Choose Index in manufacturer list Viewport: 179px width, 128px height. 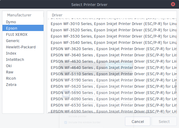pyautogui.click(x=23, y=53)
